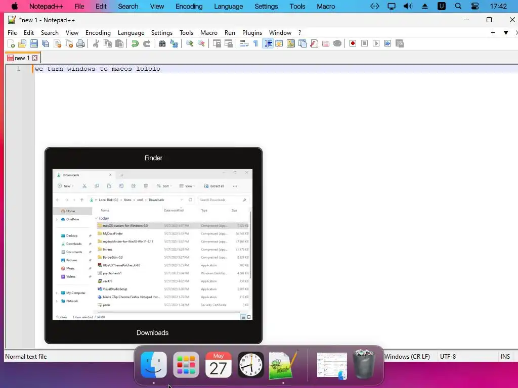518x388 pixels.
Task: Open the Plugins menu
Action: [x=252, y=33]
